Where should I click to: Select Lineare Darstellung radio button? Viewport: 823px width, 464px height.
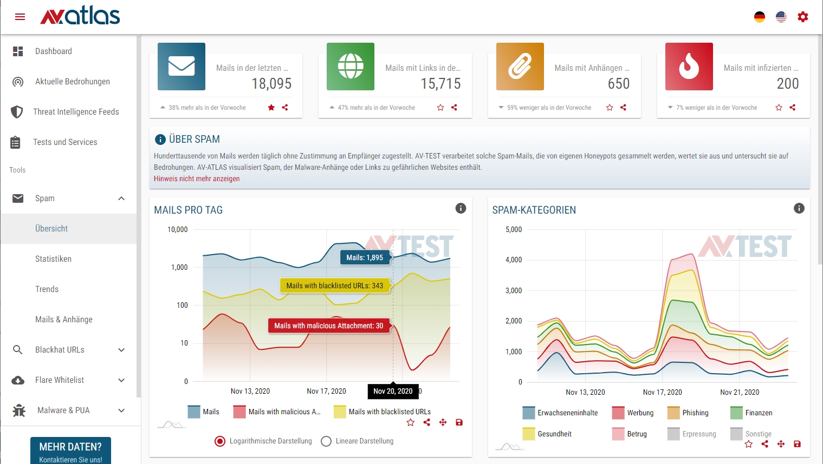[326, 441]
